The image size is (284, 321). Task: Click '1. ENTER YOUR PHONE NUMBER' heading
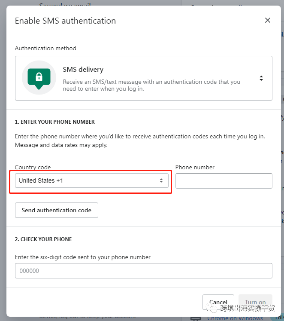pos(55,122)
